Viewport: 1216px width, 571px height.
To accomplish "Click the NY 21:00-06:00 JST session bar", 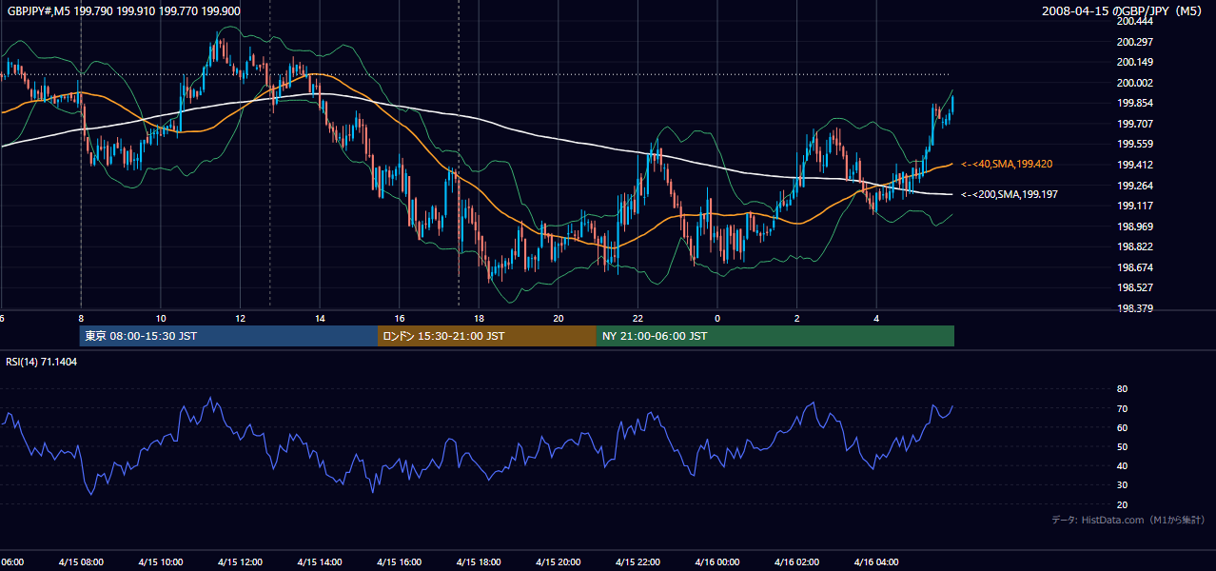I will (x=775, y=336).
